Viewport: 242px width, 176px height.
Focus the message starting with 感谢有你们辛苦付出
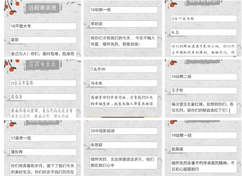click(x=123, y=101)
